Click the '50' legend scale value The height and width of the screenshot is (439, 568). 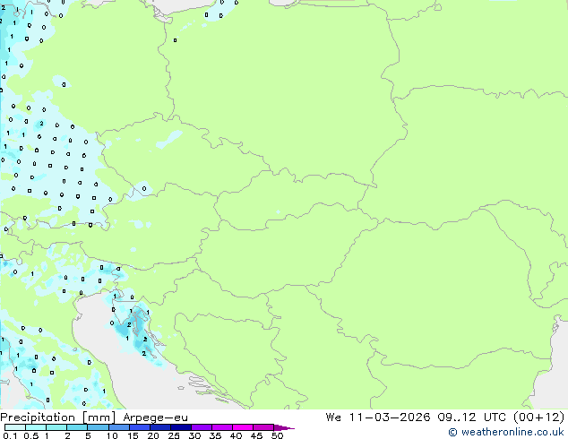[x=278, y=435]
